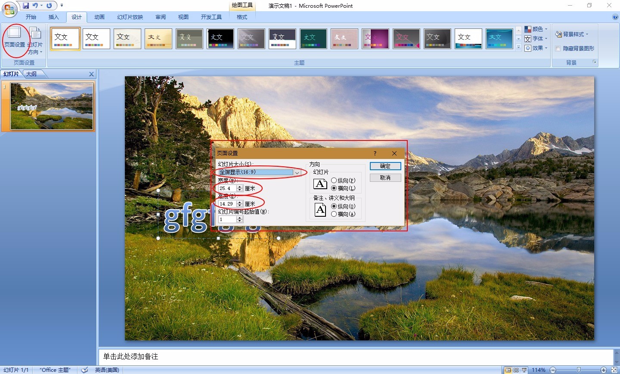
Task: Open the 动画 ribbon tab
Action: (99, 17)
